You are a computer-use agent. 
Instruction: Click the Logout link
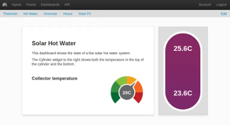(x=221, y=5)
